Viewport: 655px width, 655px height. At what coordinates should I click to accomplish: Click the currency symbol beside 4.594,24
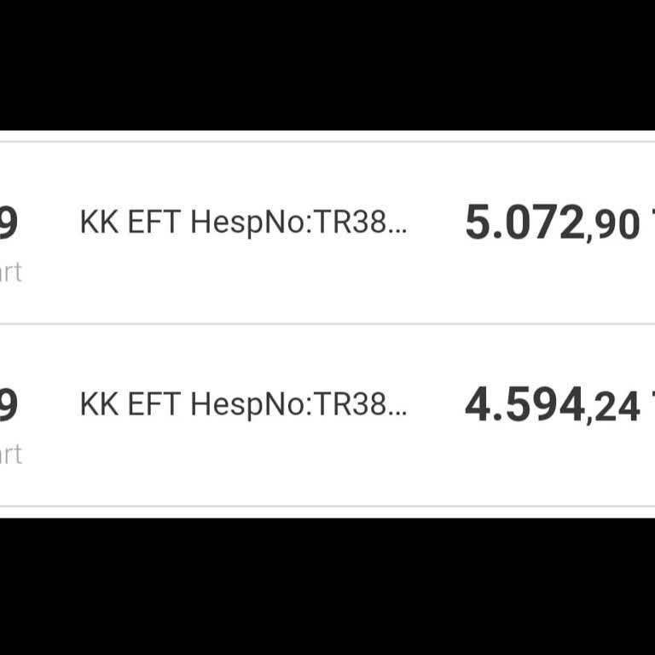(652, 405)
